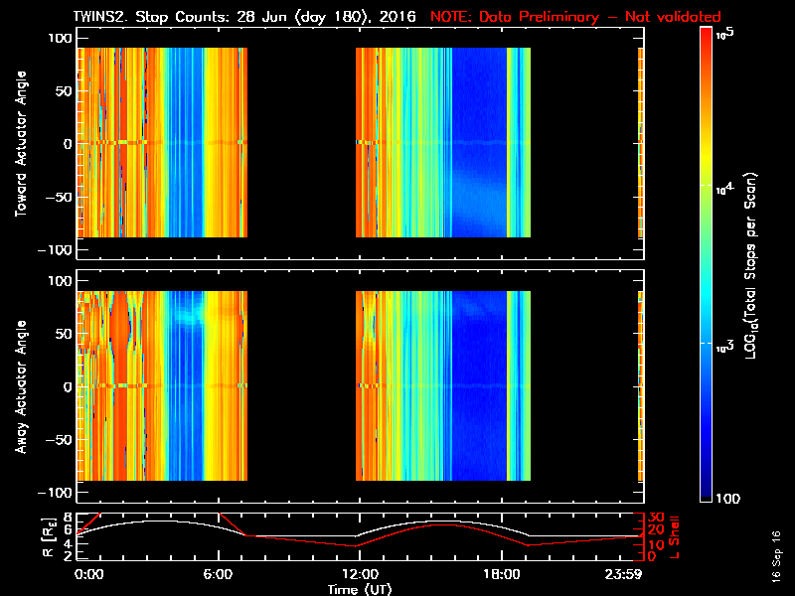Click the '8' tick label on the R axis
The height and width of the screenshot is (596, 795).
(66, 518)
